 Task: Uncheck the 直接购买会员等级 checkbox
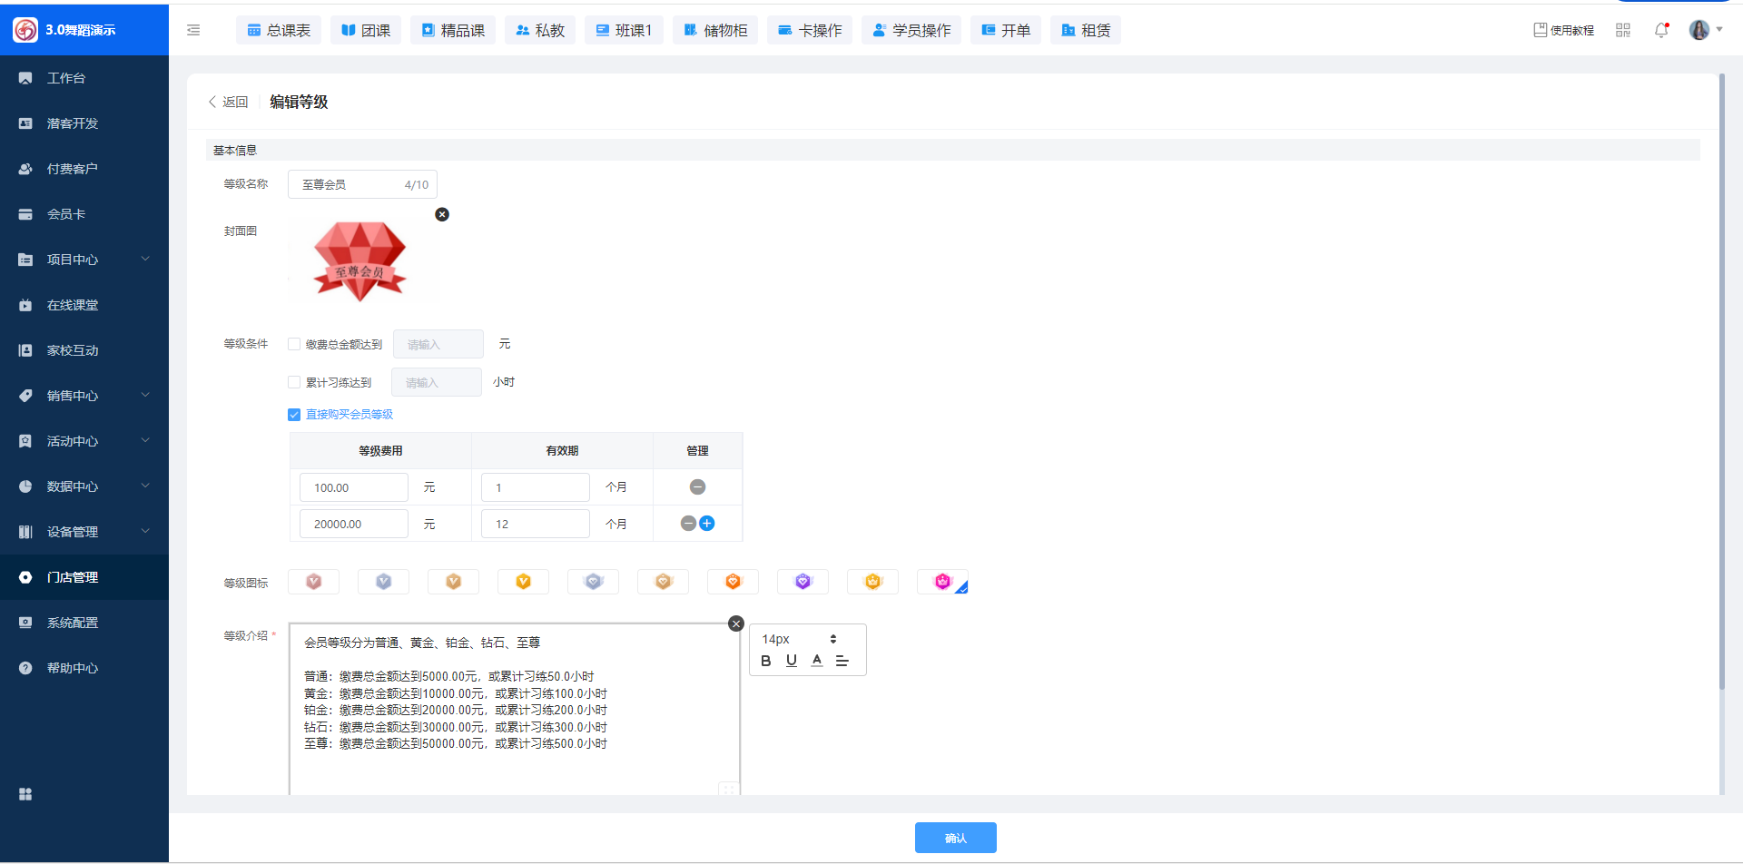tap(294, 415)
